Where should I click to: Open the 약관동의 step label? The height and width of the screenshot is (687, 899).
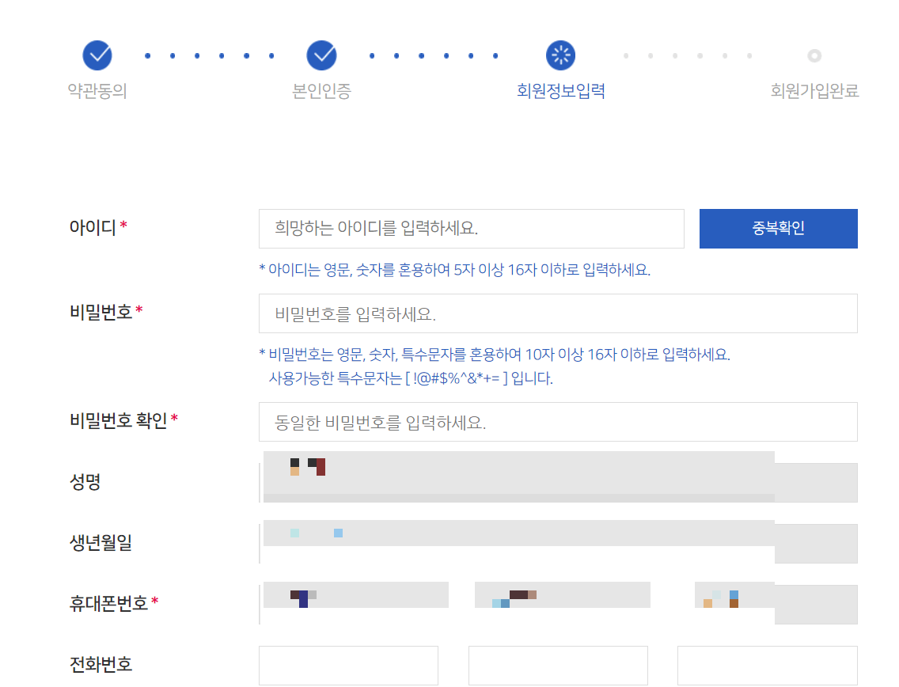pos(96,92)
